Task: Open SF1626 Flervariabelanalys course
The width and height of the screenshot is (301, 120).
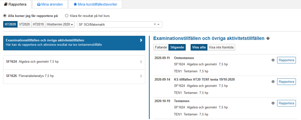Action: pos(36,76)
